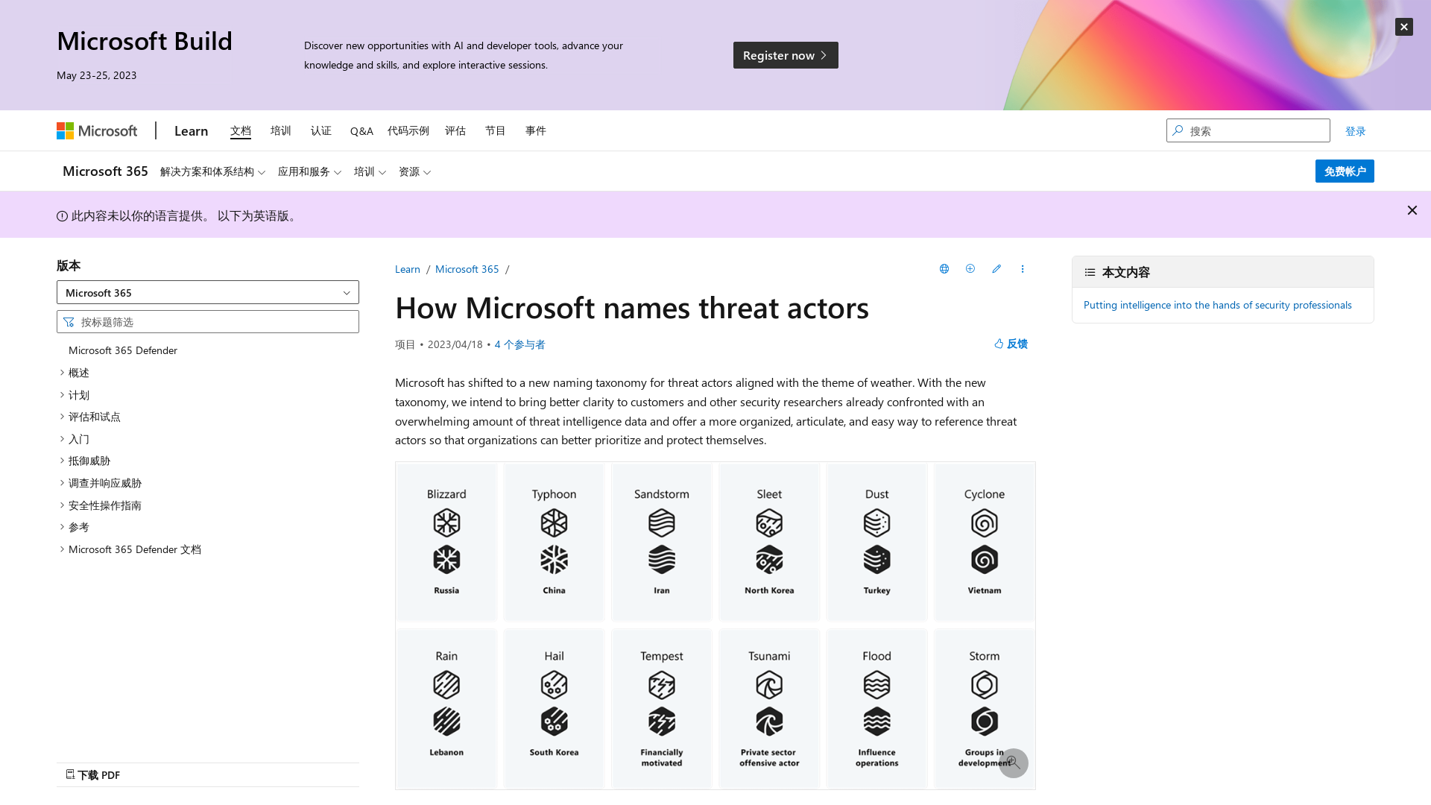Expand the 应用和服务 menu
The image size is (1431, 805).
tap(309, 172)
